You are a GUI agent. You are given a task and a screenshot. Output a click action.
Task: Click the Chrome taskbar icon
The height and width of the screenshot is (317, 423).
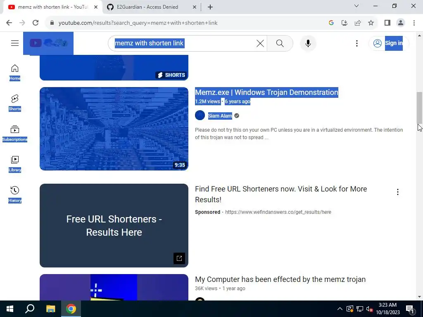point(71,309)
